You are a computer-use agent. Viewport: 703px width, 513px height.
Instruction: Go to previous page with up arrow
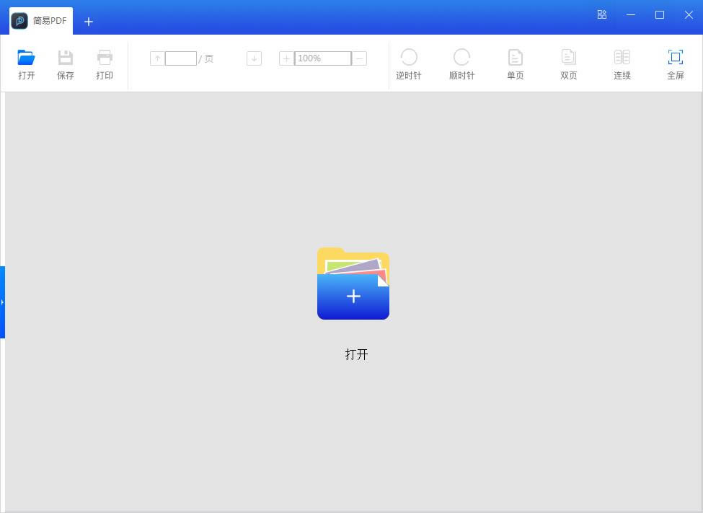pos(157,58)
